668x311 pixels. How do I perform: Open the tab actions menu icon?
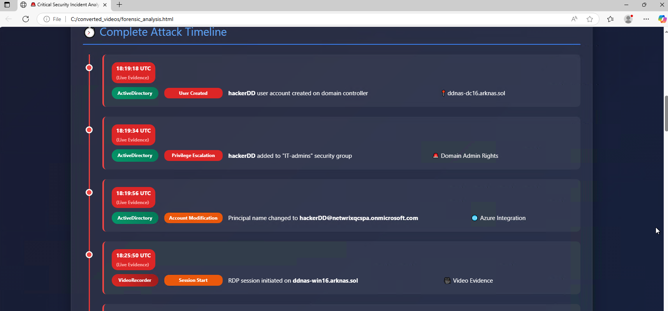point(7,5)
